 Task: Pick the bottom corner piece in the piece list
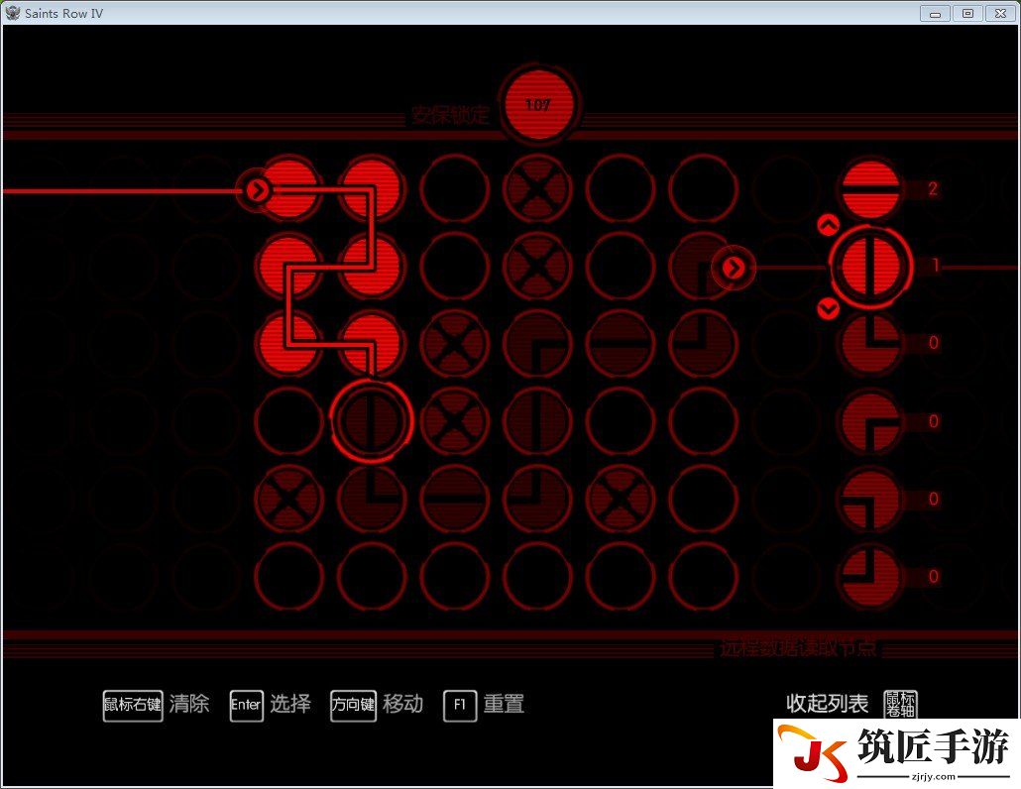coord(870,577)
